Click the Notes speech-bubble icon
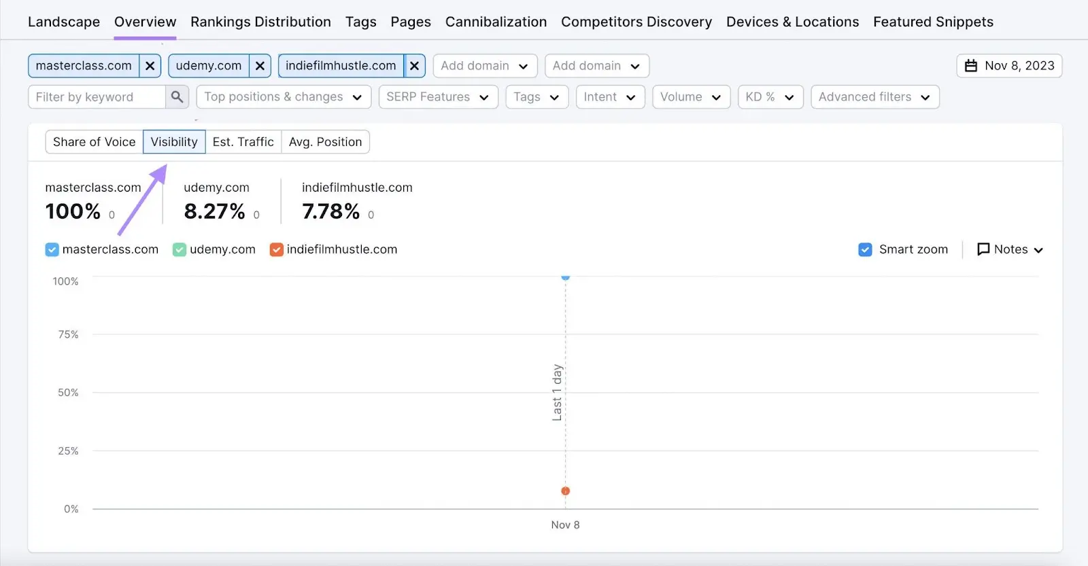 click(983, 249)
